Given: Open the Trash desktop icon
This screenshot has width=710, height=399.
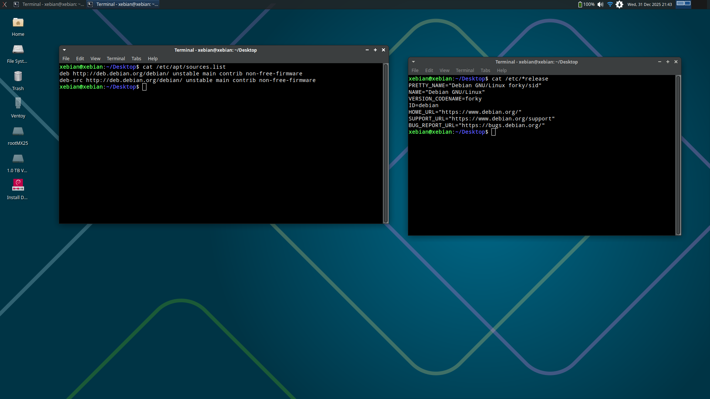Looking at the screenshot, I should (x=18, y=77).
